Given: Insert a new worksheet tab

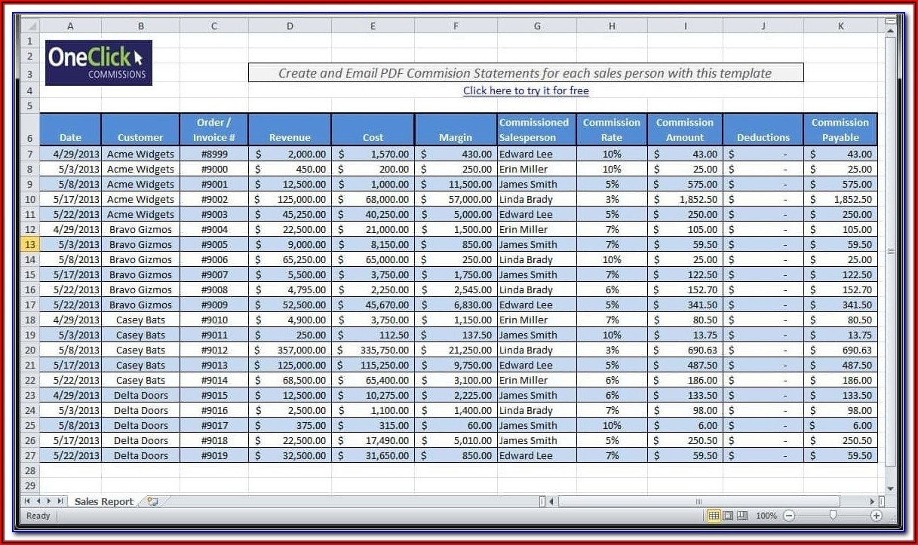Looking at the screenshot, I should pos(152,501).
